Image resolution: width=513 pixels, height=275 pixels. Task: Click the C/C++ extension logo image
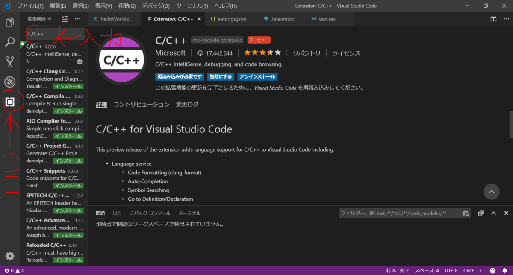[x=122, y=60]
